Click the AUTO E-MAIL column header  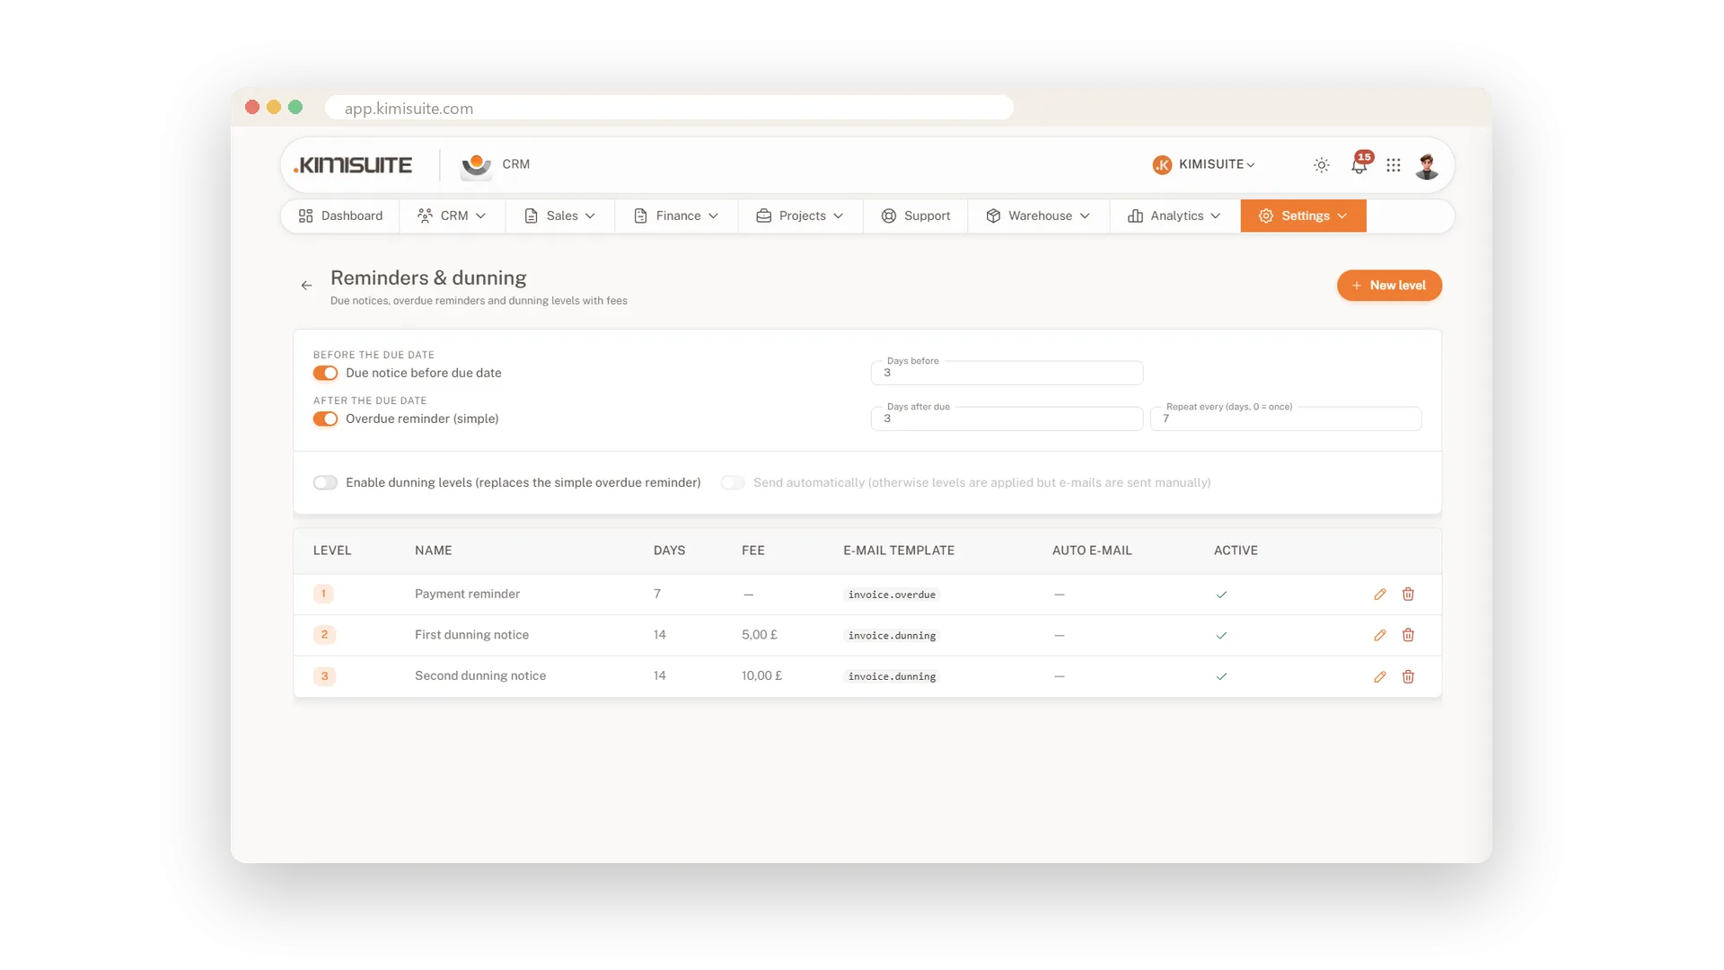[1092, 551]
